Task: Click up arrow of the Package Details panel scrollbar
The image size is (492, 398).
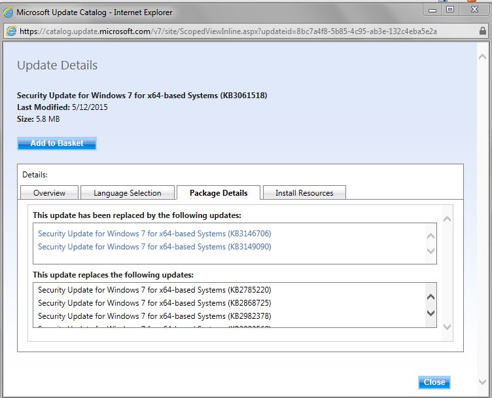Action: [x=448, y=219]
